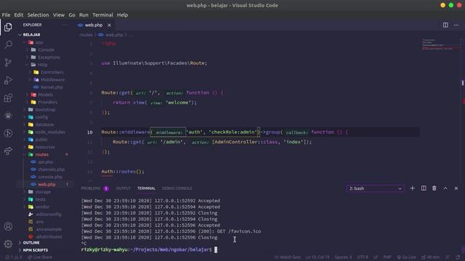Click the Controllers folder icon

[36, 72]
